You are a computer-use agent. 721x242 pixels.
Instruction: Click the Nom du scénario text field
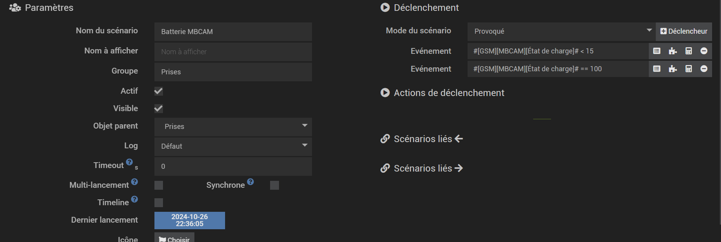coord(233,32)
